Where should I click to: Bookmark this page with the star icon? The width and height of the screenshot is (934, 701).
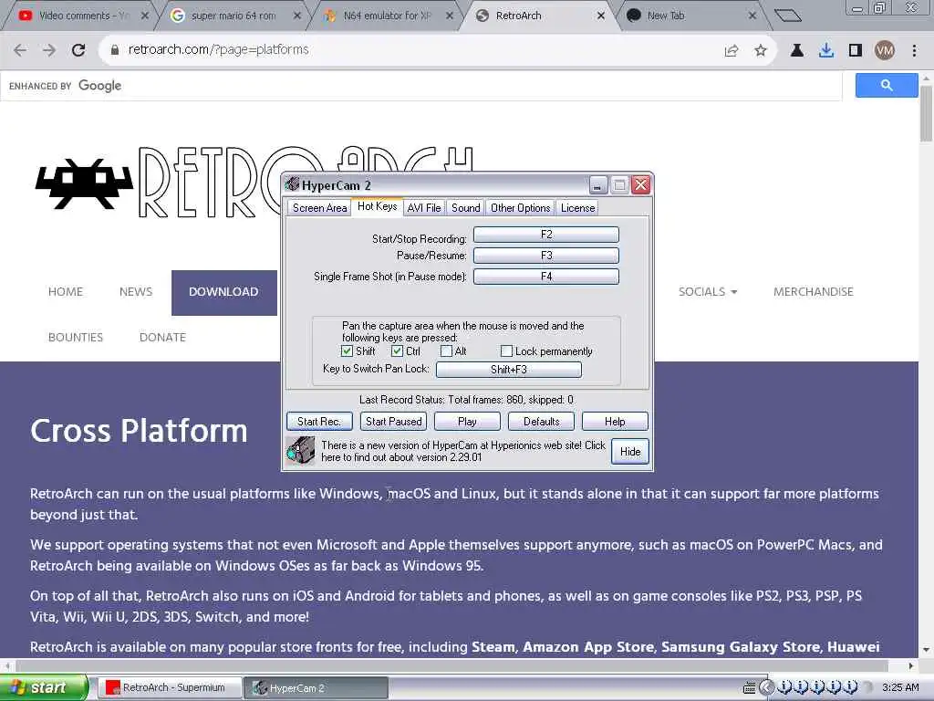click(761, 51)
